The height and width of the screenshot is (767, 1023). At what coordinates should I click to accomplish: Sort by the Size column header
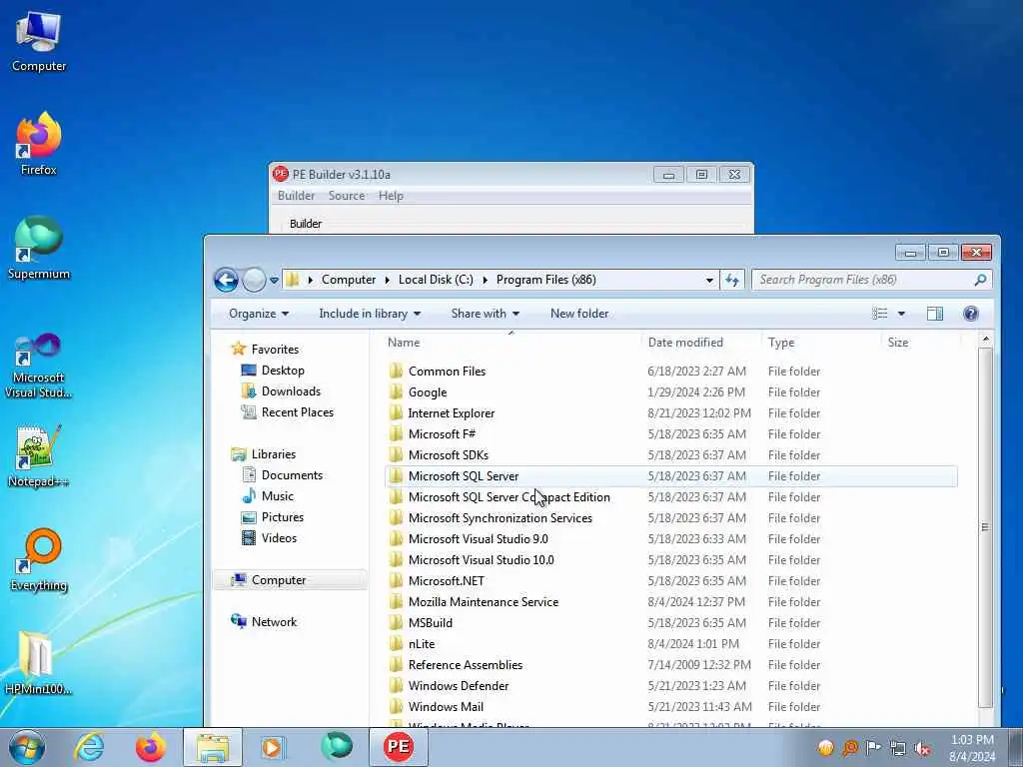pyautogui.click(x=921, y=343)
